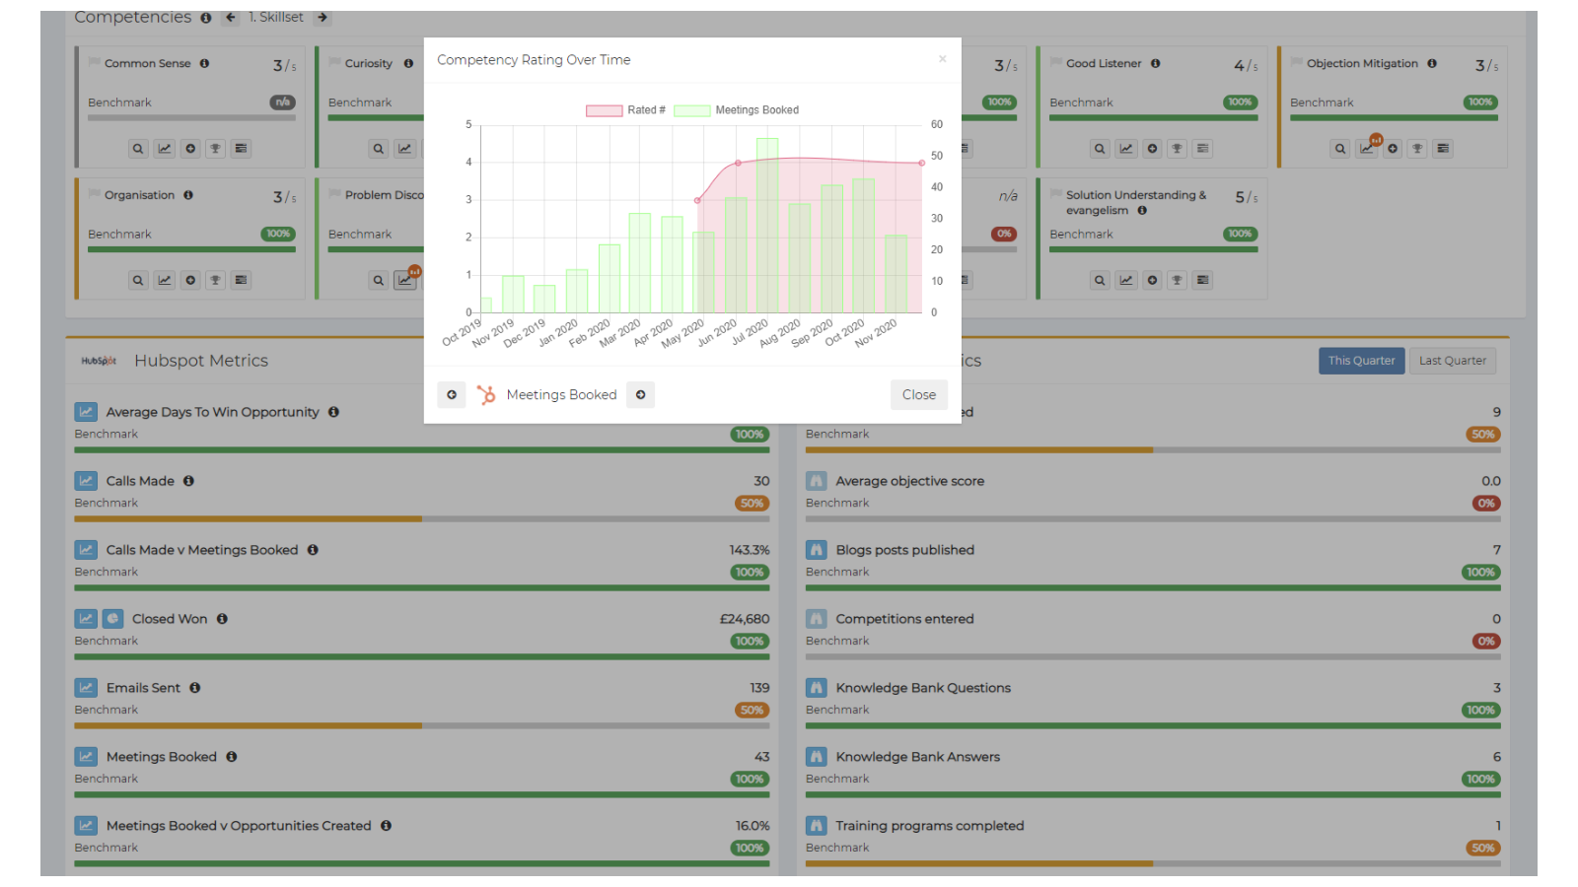Viewport: 1578px width, 887px height.
Task: Switch to the Last Quarter tab
Action: (1452, 361)
